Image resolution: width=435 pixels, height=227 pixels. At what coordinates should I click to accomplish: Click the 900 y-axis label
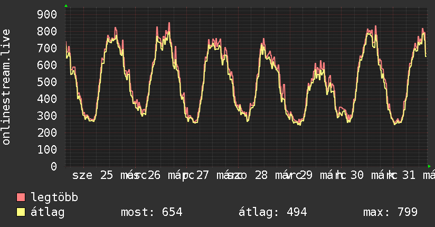pos(47,14)
